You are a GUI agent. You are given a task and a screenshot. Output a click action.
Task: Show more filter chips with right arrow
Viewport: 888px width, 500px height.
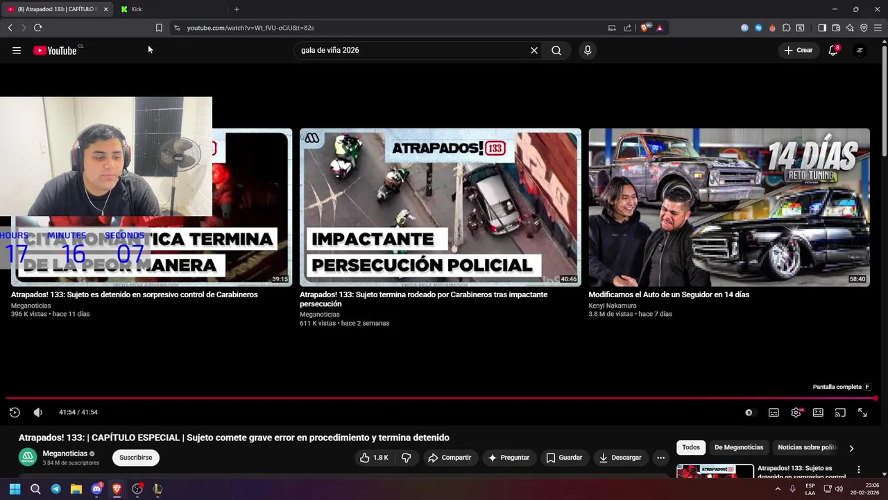(x=851, y=449)
